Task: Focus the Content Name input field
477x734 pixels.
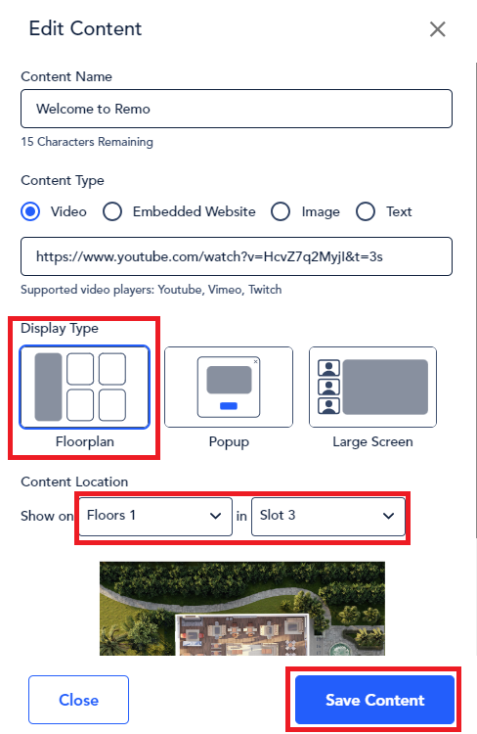Action: click(237, 109)
